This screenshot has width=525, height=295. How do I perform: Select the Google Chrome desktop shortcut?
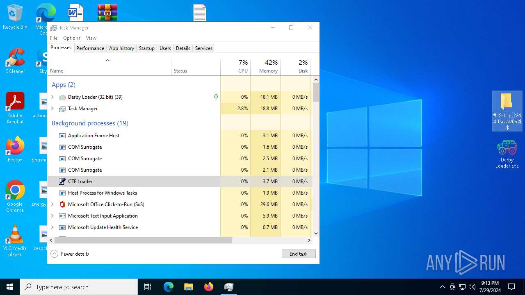[15, 196]
